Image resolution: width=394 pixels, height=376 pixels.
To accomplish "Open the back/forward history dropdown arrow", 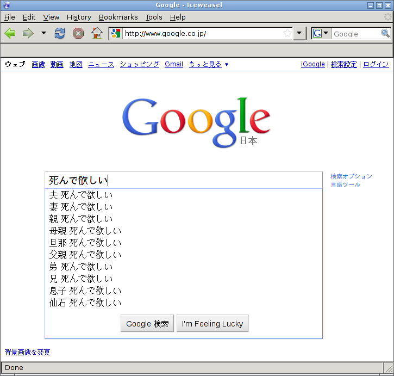I will point(43,33).
